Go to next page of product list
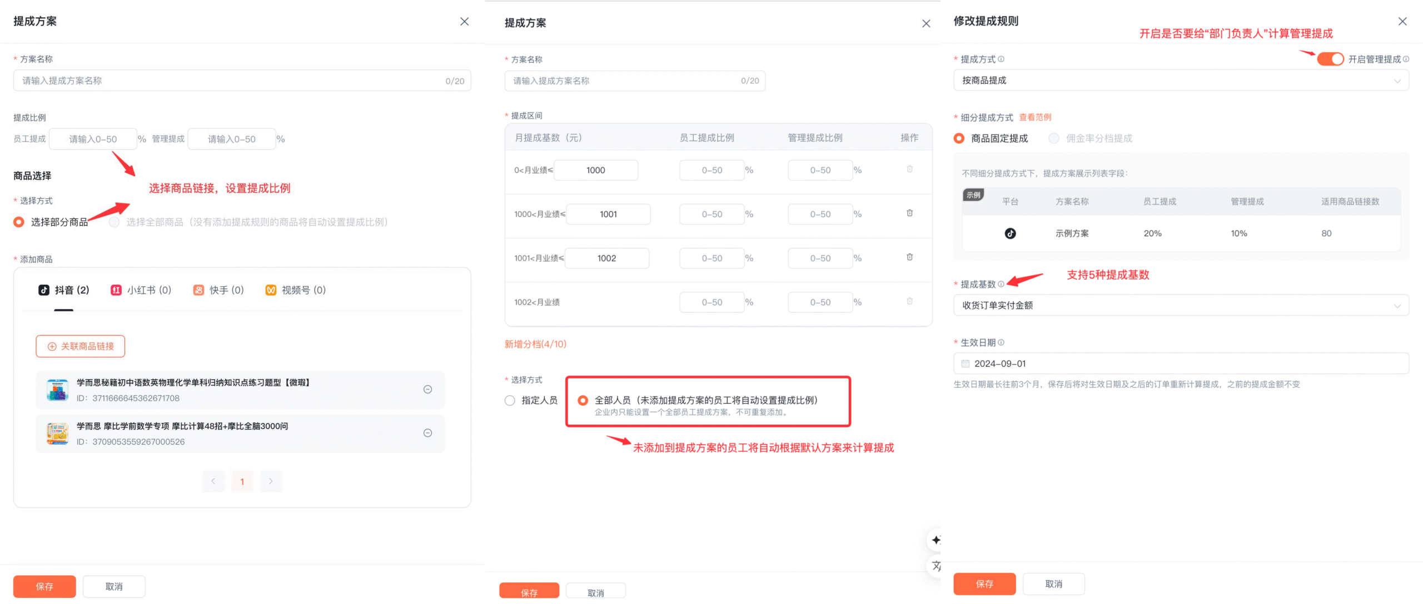This screenshot has width=1423, height=604. click(271, 481)
